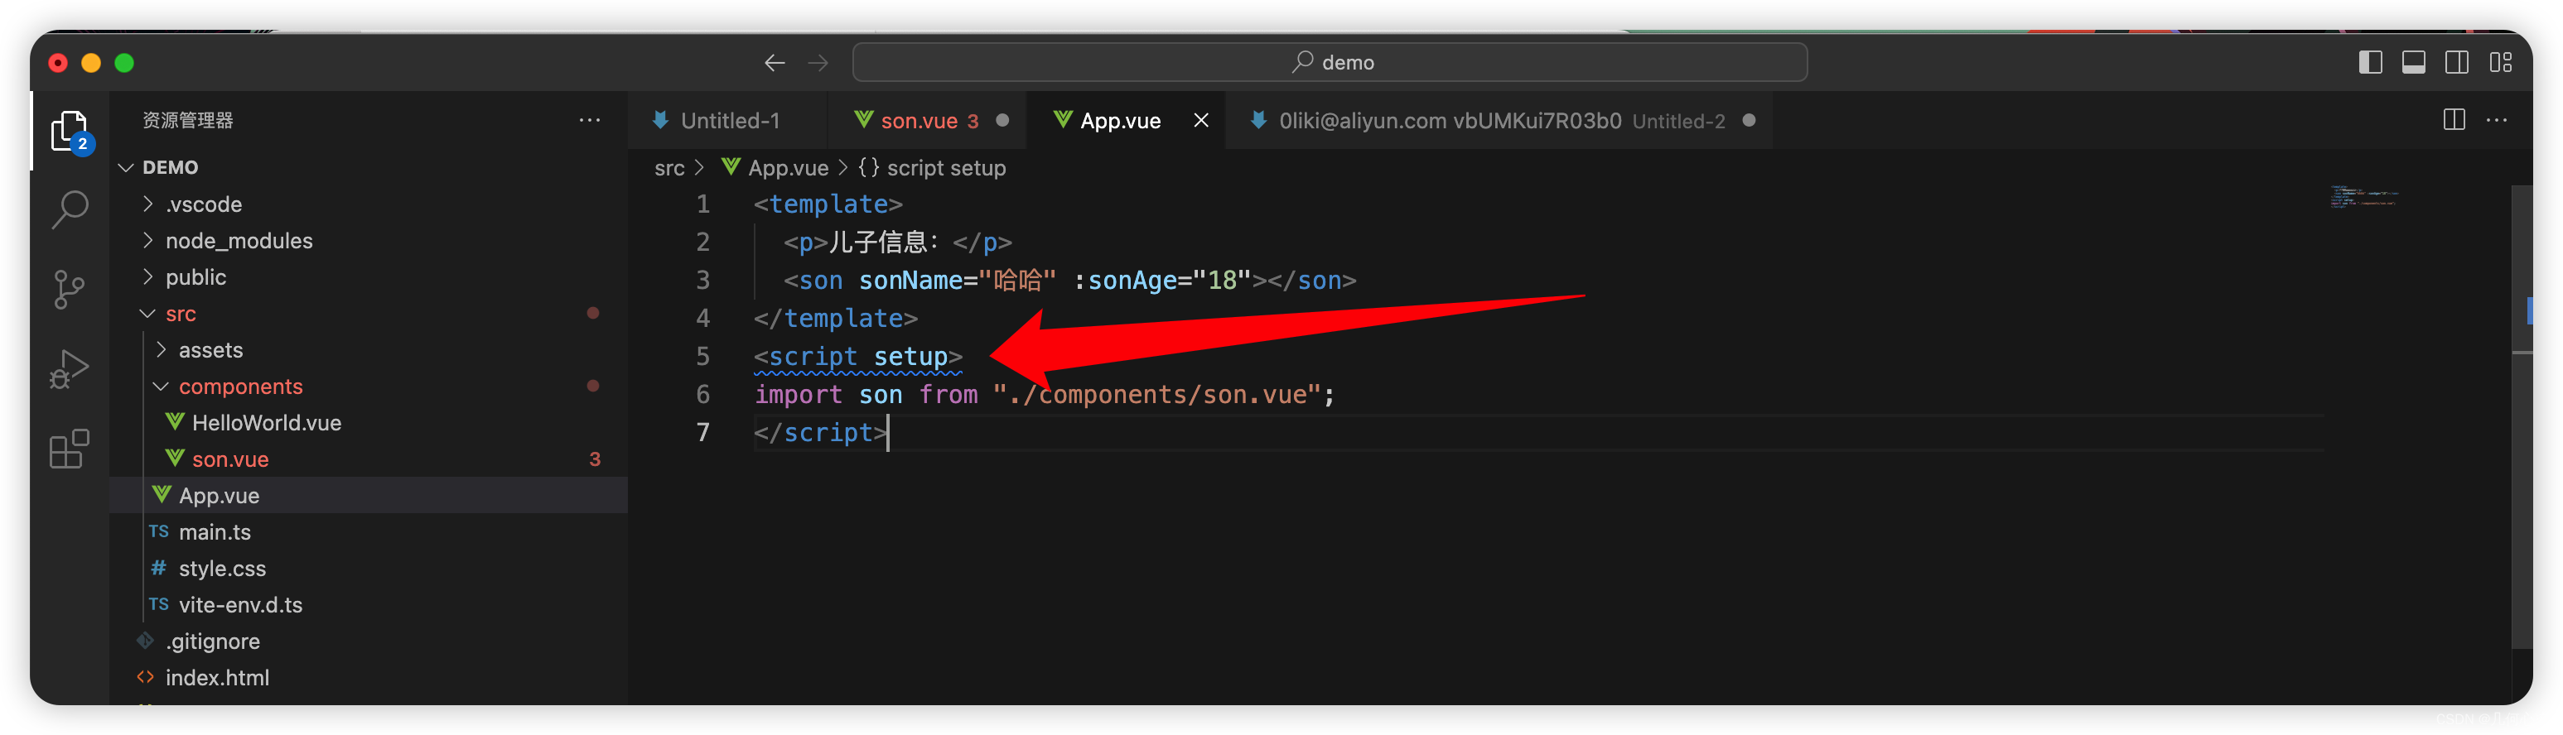Image resolution: width=2563 pixels, height=735 pixels.
Task: Click the src breadcrumb segment
Action: [x=669, y=168]
